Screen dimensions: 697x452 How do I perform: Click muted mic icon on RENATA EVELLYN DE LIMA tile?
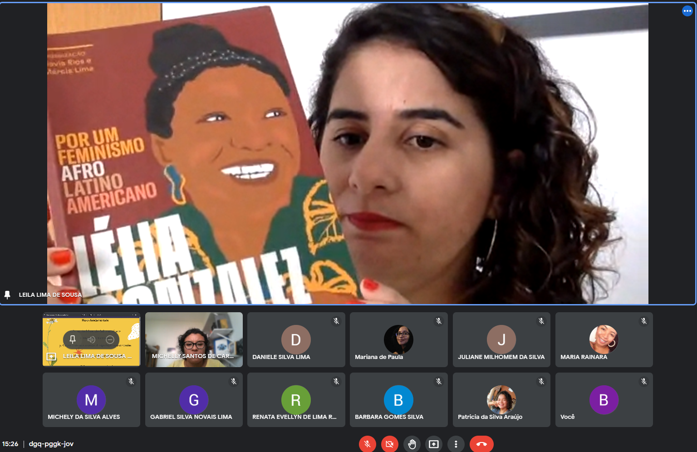tap(336, 381)
